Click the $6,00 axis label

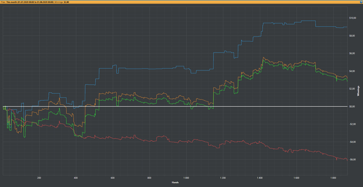tap(352, 53)
